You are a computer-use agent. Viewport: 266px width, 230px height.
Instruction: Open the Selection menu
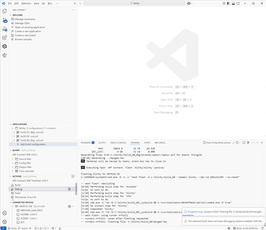[26, 3]
